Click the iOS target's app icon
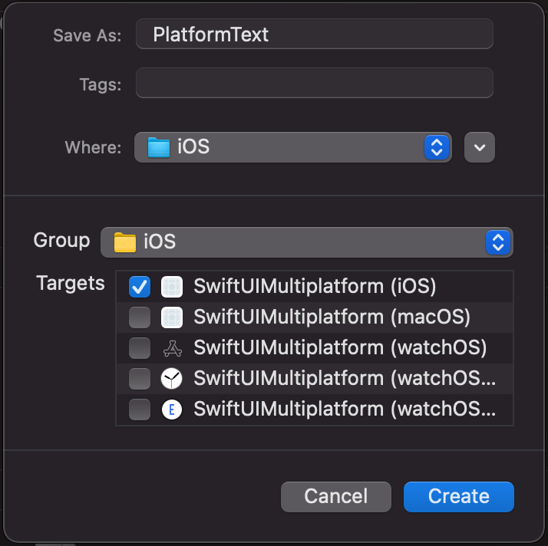The height and width of the screenshot is (546, 548). (172, 287)
